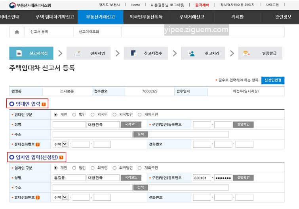This screenshot has width=299, height=209.
Task: Open the 외국인부동산취득 menu
Action: 146,17
